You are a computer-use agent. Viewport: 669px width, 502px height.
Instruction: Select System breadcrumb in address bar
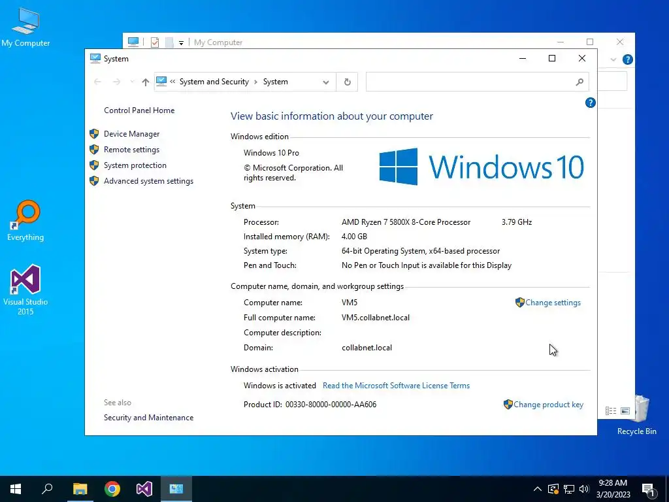pyautogui.click(x=275, y=82)
